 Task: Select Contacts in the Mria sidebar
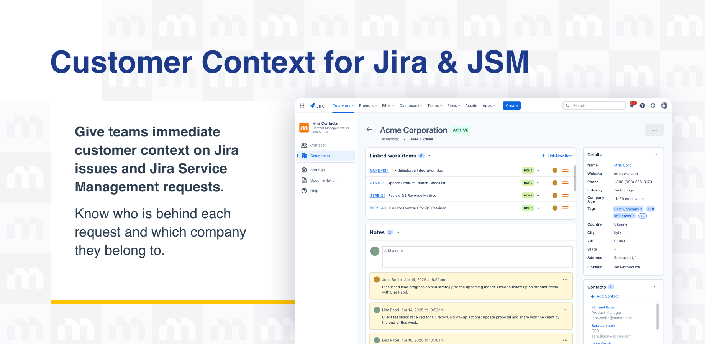(318, 145)
